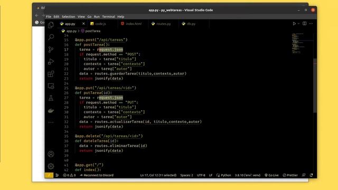Viewport: 338px width, 190px height.
Task: Click line number 25 in gutter
Action: 66,88
